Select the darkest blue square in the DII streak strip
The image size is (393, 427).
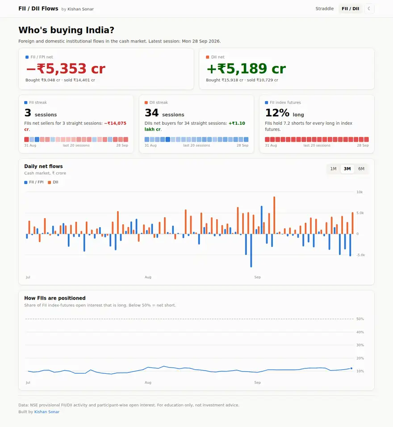click(168, 140)
